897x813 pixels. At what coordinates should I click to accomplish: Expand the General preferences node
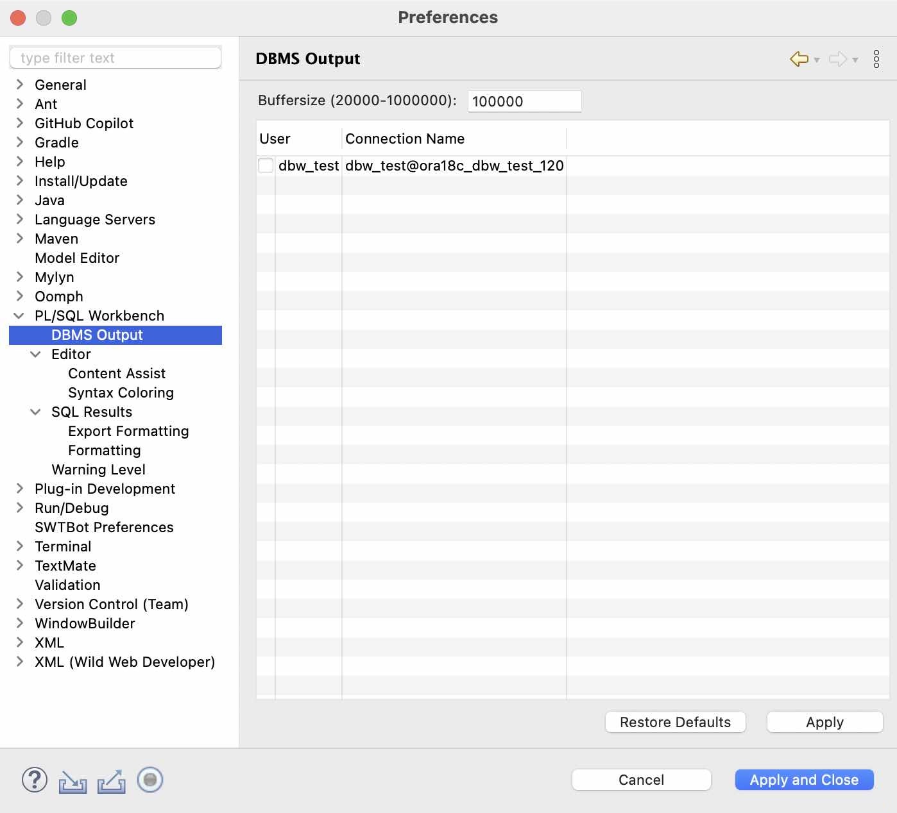click(x=19, y=85)
